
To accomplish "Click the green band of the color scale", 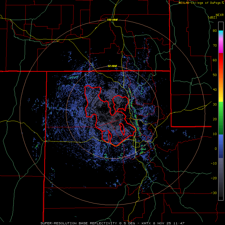I will [221, 118].
